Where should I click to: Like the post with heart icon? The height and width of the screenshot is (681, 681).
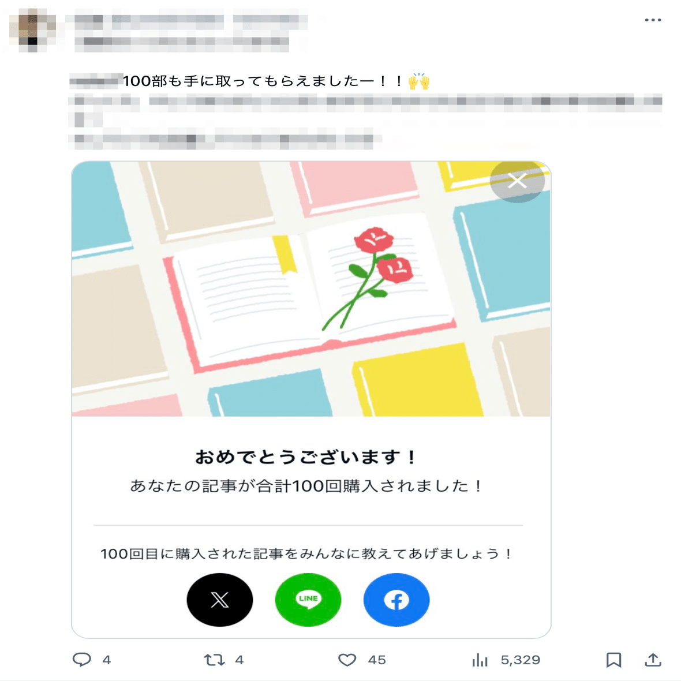[x=347, y=660]
